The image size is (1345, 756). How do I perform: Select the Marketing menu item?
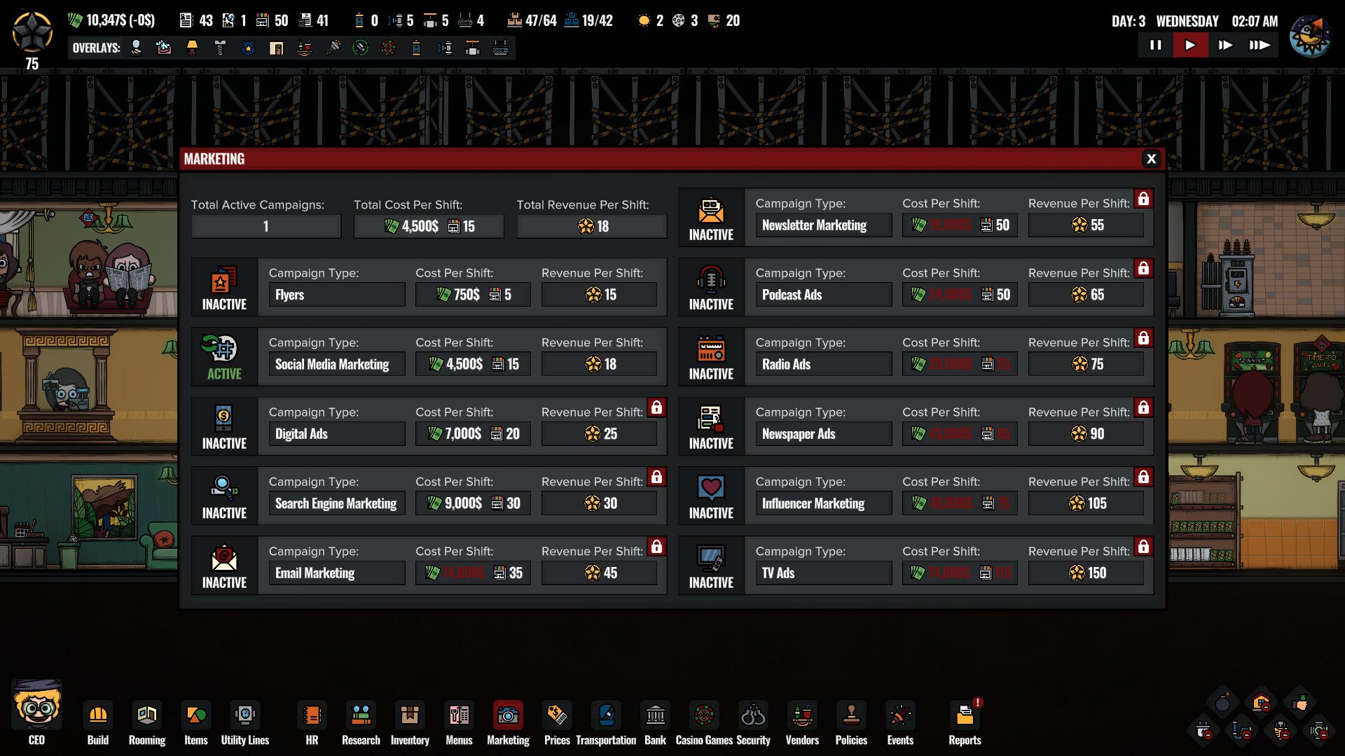coord(508,715)
